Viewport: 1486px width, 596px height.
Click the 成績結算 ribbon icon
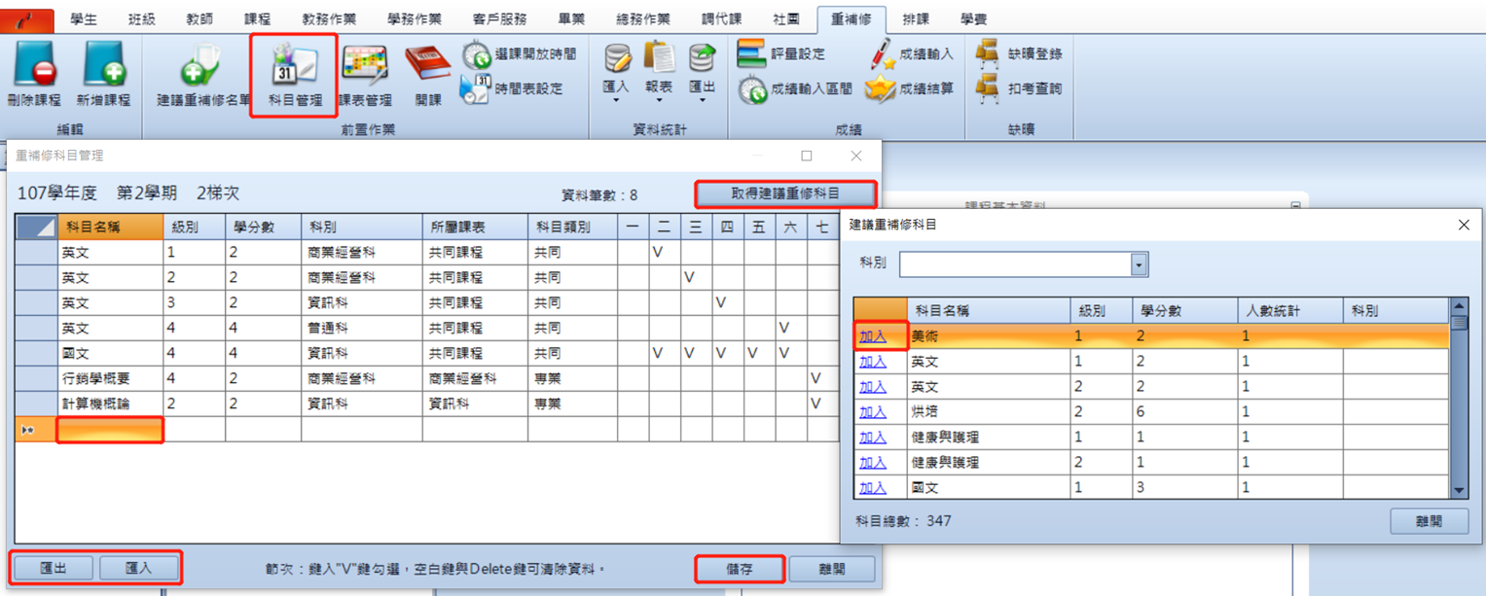point(910,88)
